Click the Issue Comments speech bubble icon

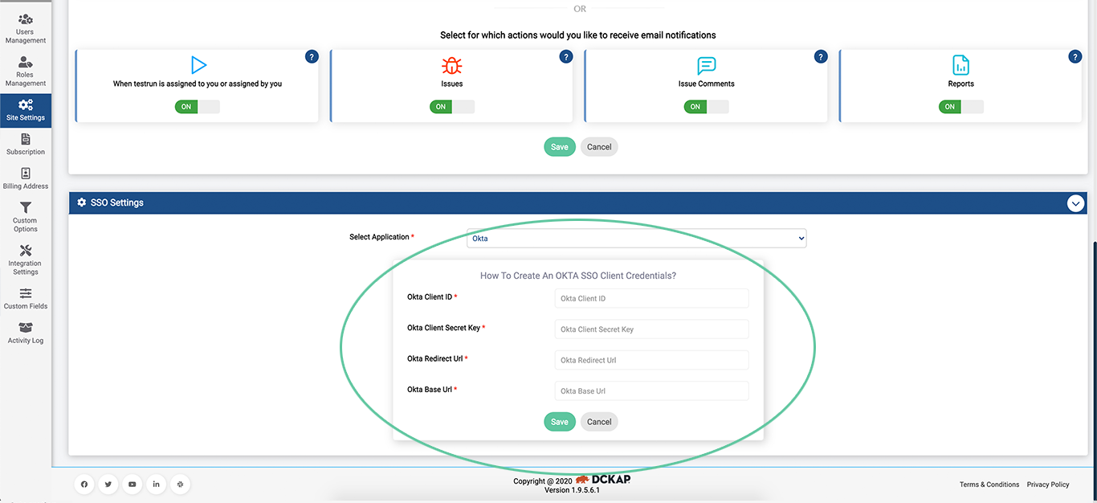tap(706, 65)
